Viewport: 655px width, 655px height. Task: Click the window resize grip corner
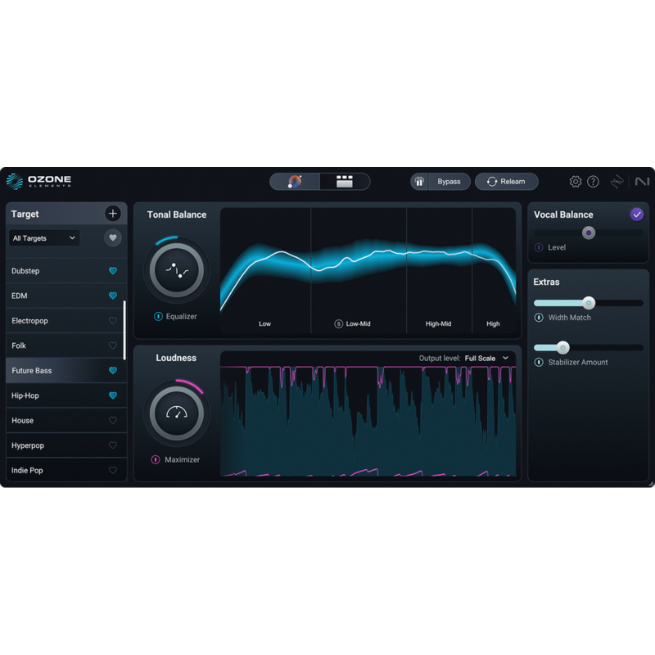[651, 484]
